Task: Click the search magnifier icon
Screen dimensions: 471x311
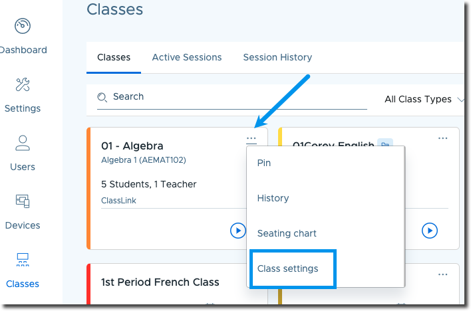Action: 102,97
